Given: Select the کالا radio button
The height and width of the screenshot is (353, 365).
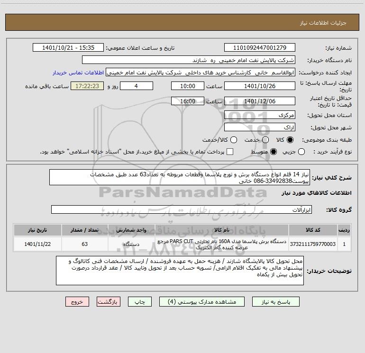Looking at the screenshot, I should point(290,140).
